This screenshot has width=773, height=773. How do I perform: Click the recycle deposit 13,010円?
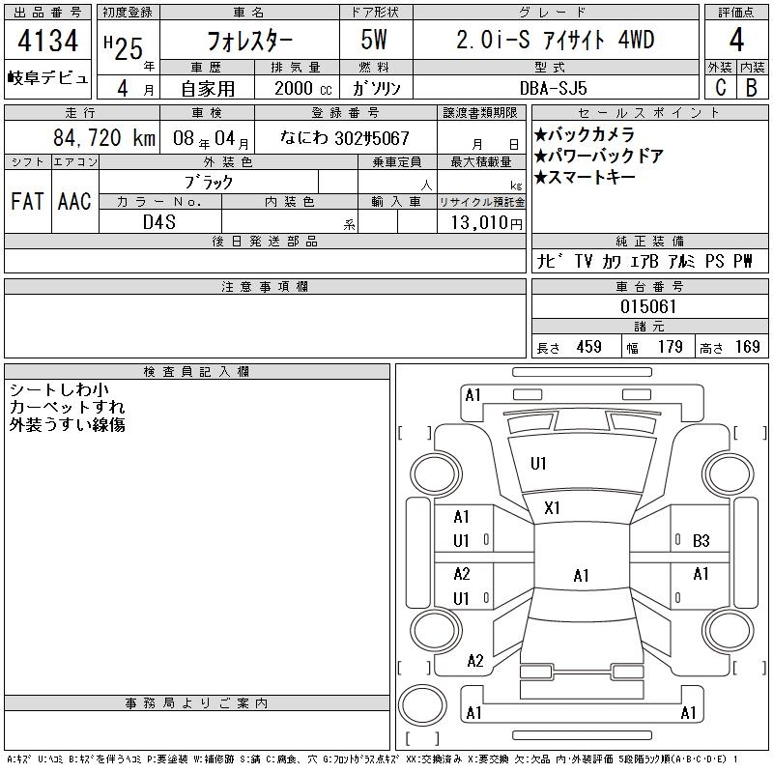click(x=486, y=223)
